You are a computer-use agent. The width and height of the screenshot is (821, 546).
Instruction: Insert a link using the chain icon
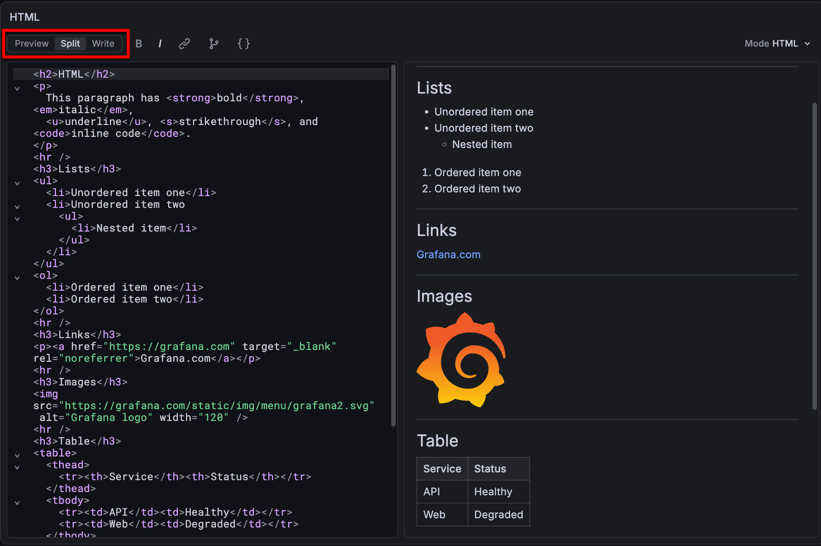[185, 44]
